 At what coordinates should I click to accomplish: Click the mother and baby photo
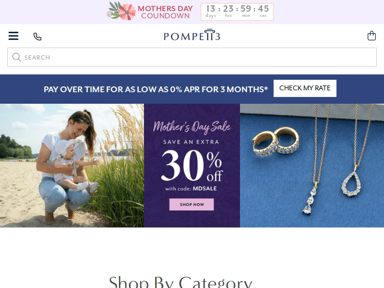tap(72, 166)
